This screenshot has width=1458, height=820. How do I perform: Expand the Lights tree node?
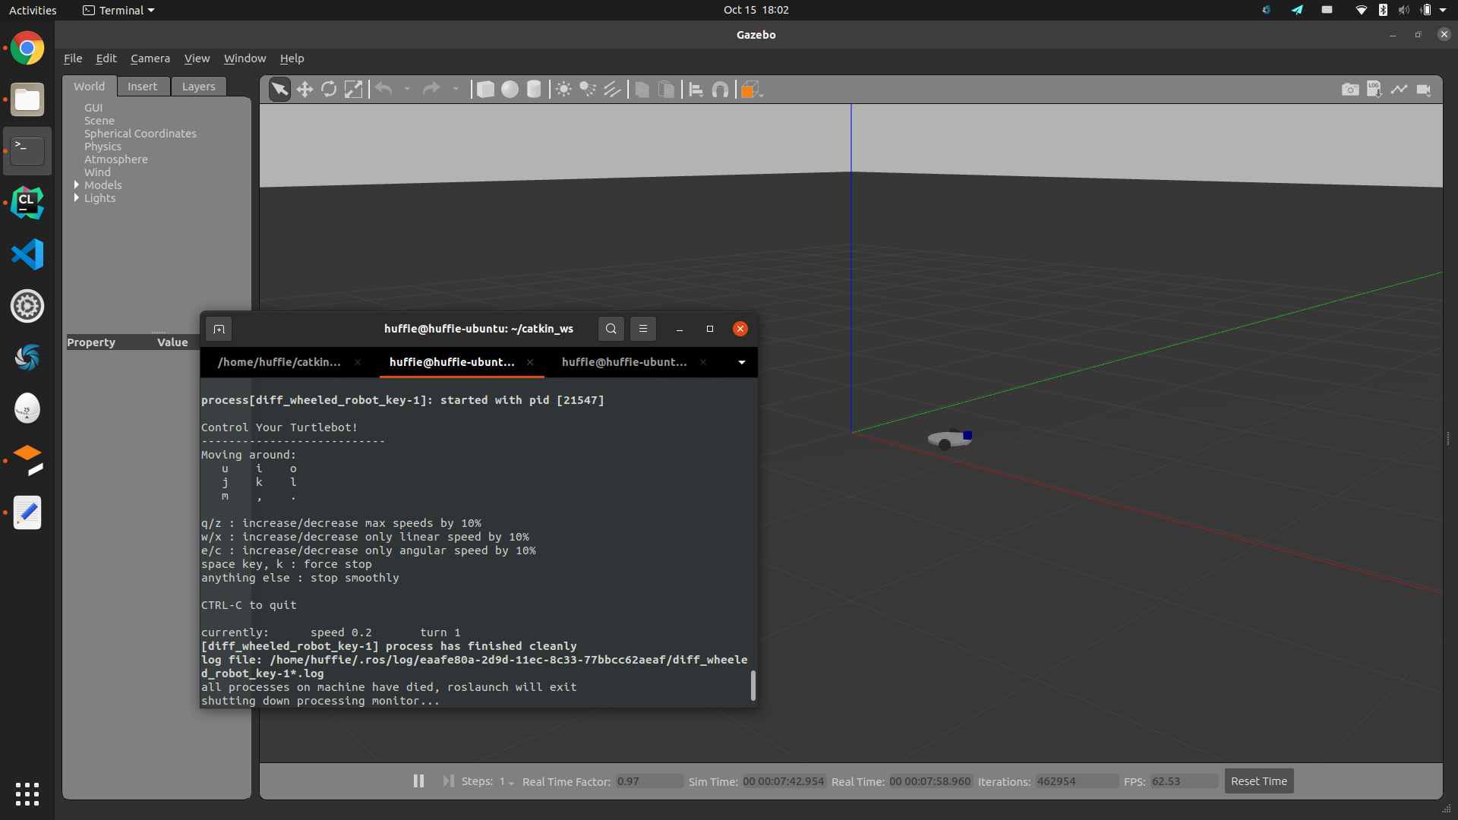77,198
